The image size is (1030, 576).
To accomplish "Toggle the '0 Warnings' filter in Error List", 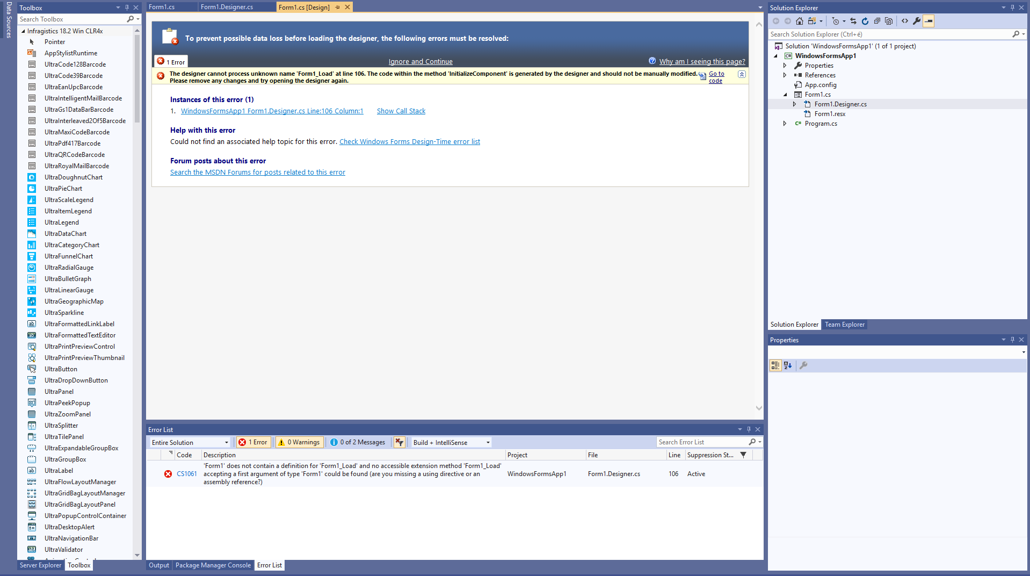I will [299, 442].
